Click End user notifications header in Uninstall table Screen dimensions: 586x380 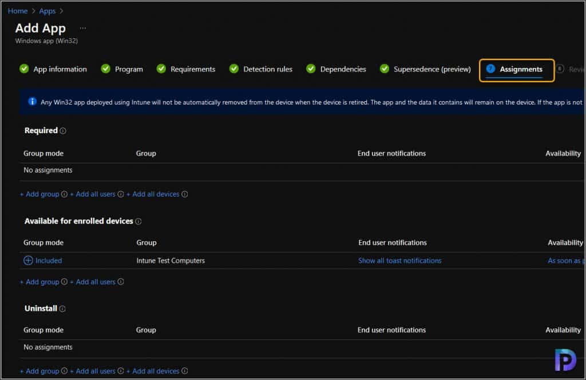[391, 330]
